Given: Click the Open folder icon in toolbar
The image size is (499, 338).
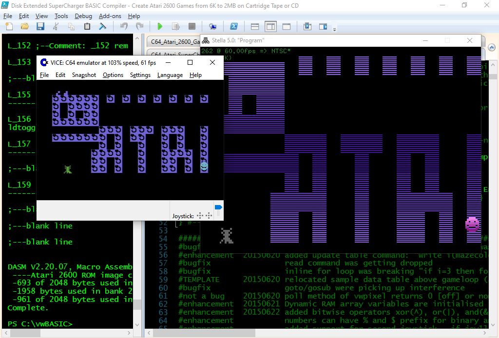Looking at the screenshot, I should click(x=24, y=26).
